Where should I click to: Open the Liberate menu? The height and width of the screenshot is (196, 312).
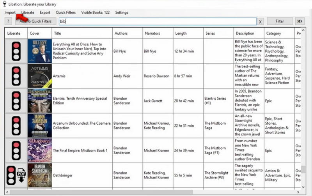(28, 12)
